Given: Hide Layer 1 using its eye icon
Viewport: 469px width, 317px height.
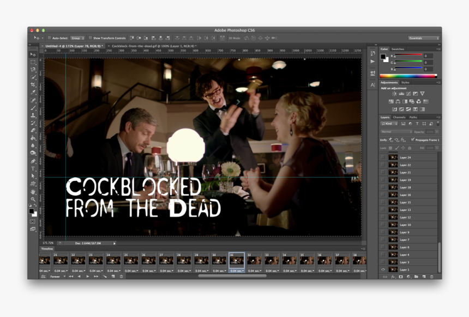Looking at the screenshot, I should pyautogui.click(x=383, y=270).
